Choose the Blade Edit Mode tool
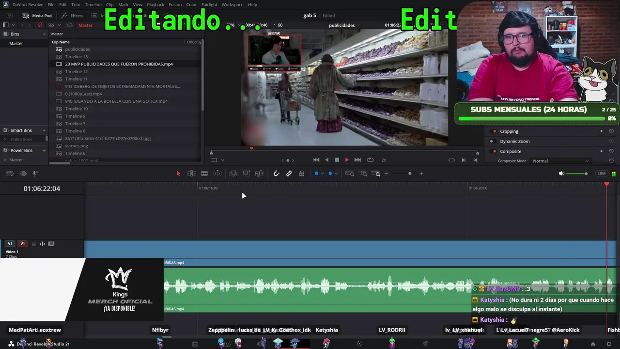The image size is (620, 349). click(204, 174)
